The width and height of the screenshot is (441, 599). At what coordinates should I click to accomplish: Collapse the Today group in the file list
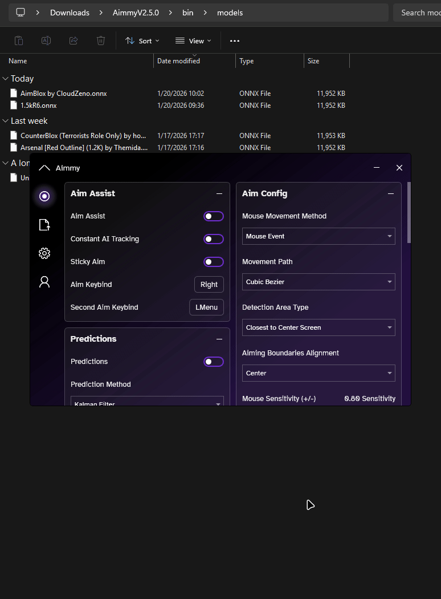[x=6, y=78]
